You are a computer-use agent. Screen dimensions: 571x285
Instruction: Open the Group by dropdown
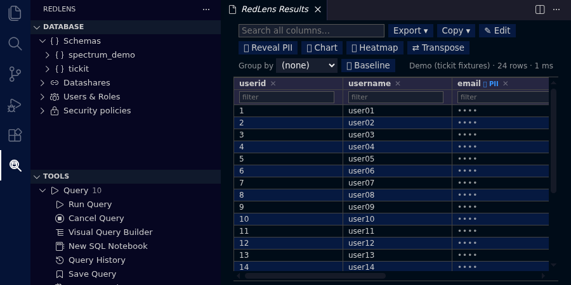tap(306, 65)
